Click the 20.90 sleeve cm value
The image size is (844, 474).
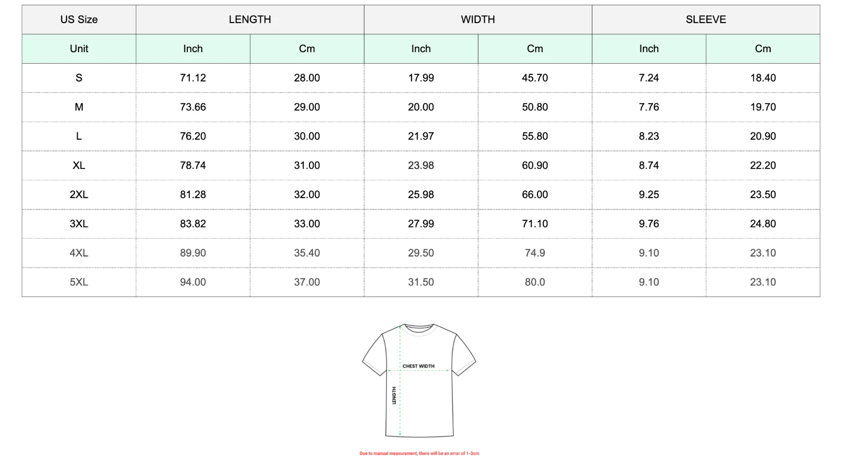pyautogui.click(x=763, y=136)
